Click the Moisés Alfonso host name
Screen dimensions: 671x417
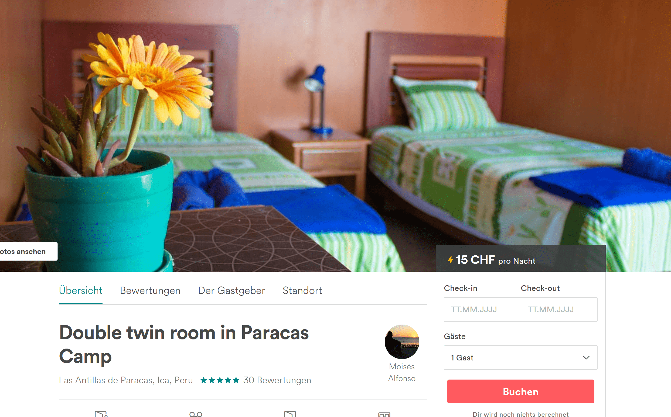coord(402,372)
